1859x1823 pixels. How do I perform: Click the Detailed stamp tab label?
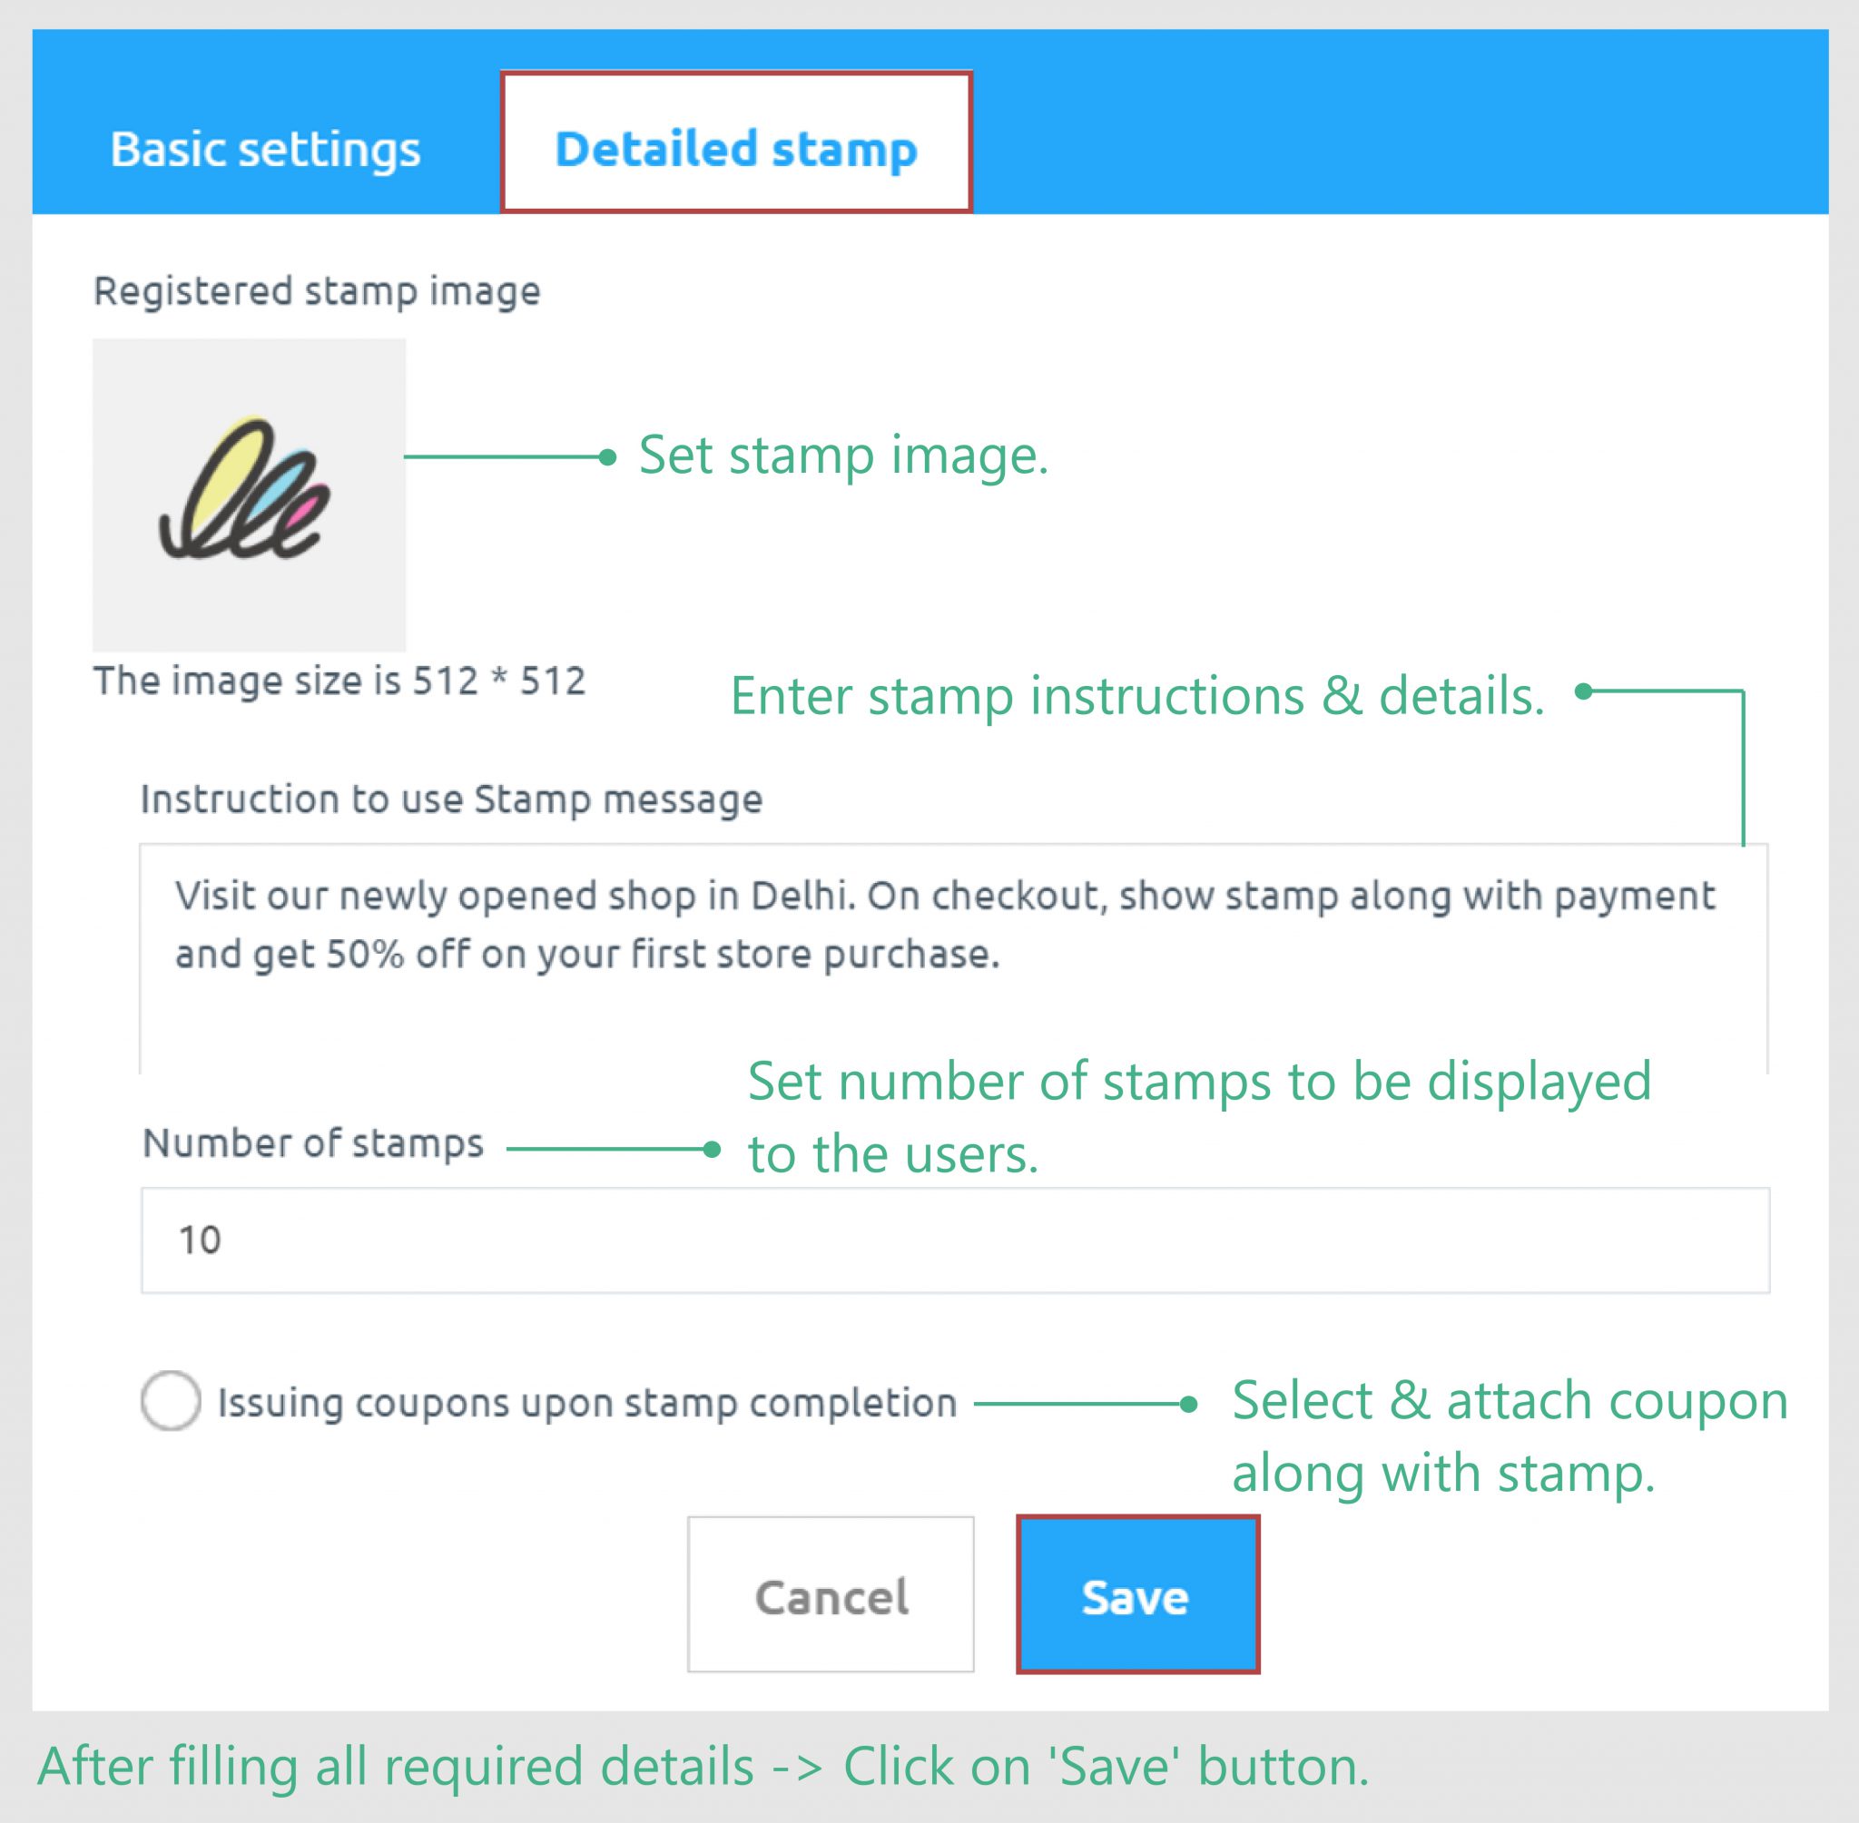733,145
